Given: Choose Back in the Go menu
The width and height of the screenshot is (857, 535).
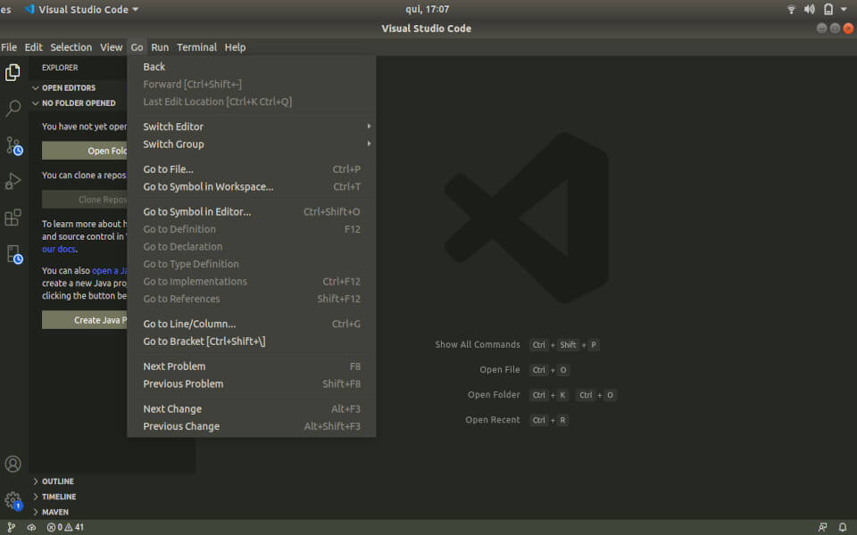Looking at the screenshot, I should (252, 67).
